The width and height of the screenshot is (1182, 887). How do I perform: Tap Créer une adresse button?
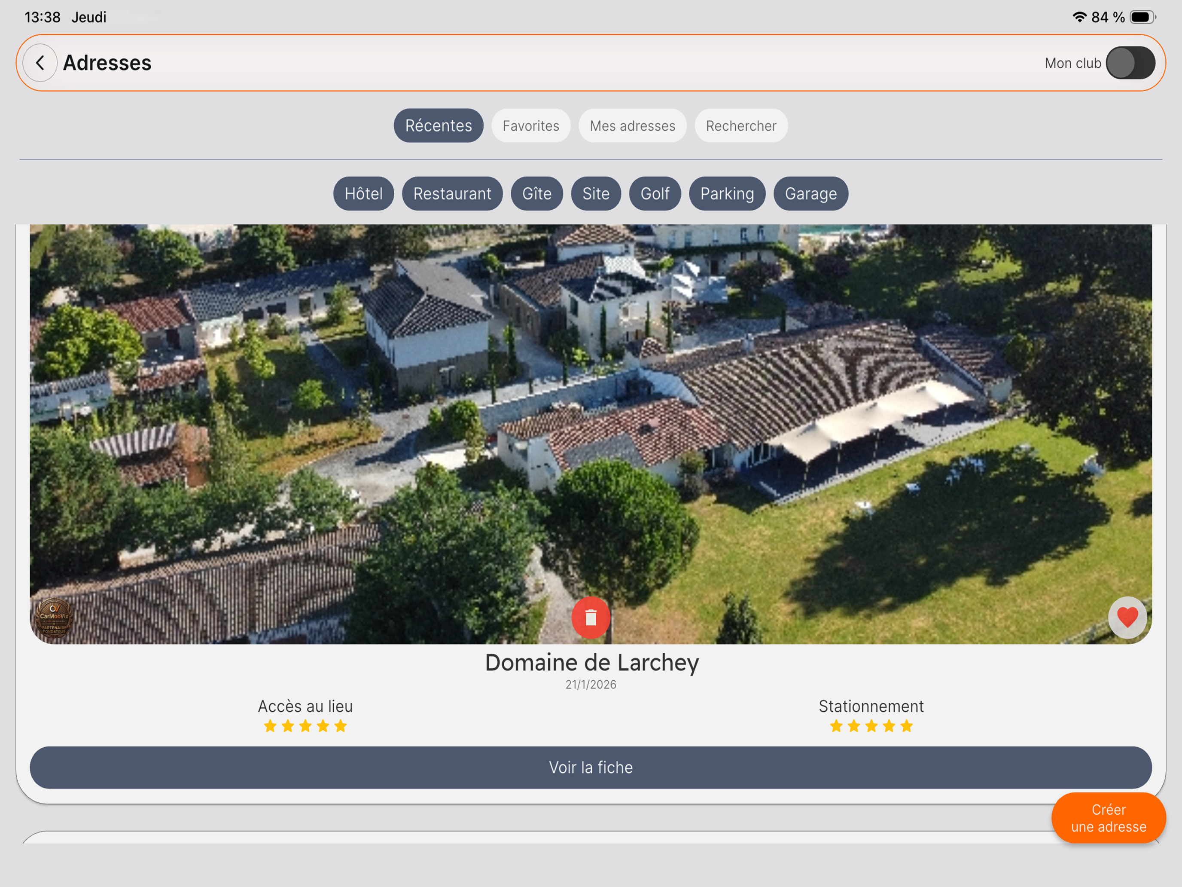click(1109, 818)
